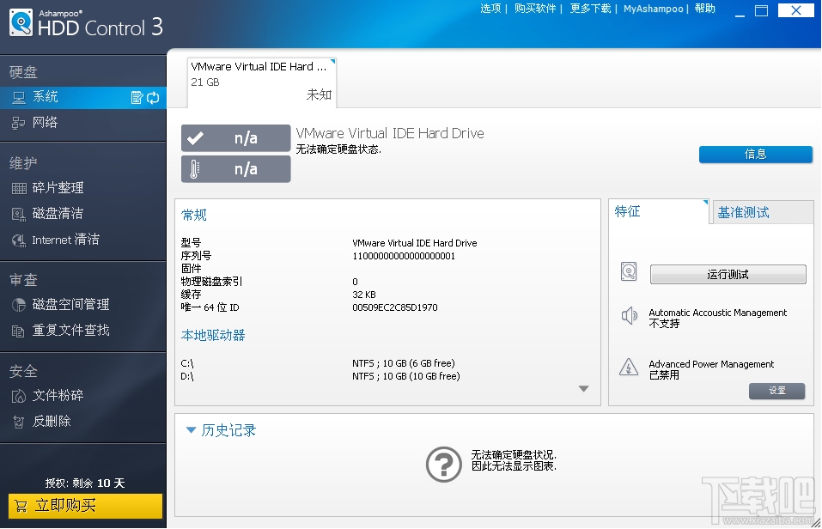Viewport: 822px width, 529px height.
Task: Click the question mark icon in 历史记录
Action: click(x=443, y=464)
